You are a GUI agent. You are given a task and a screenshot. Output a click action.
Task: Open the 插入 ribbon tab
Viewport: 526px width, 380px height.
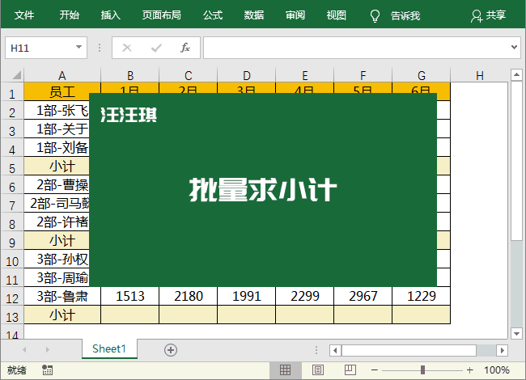click(x=111, y=15)
